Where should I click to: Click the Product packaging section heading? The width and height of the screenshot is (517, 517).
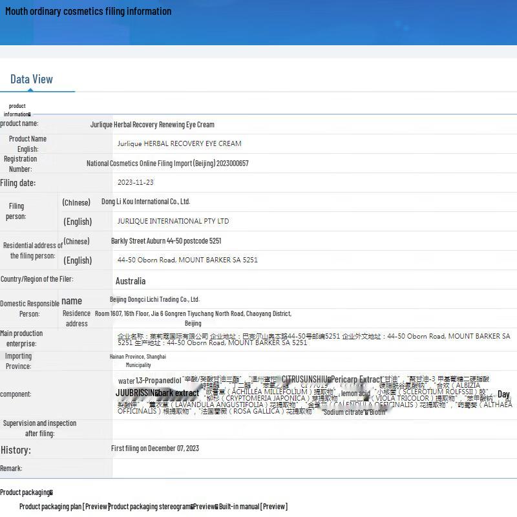[26, 492]
